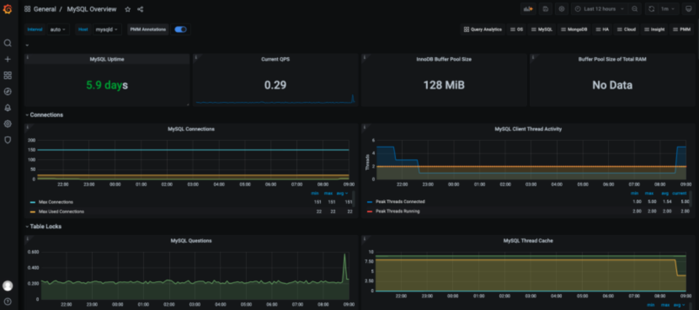This screenshot has width=699, height=310.
Task: Star the MySQL Overview dashboard
Action: coord(128,10)
